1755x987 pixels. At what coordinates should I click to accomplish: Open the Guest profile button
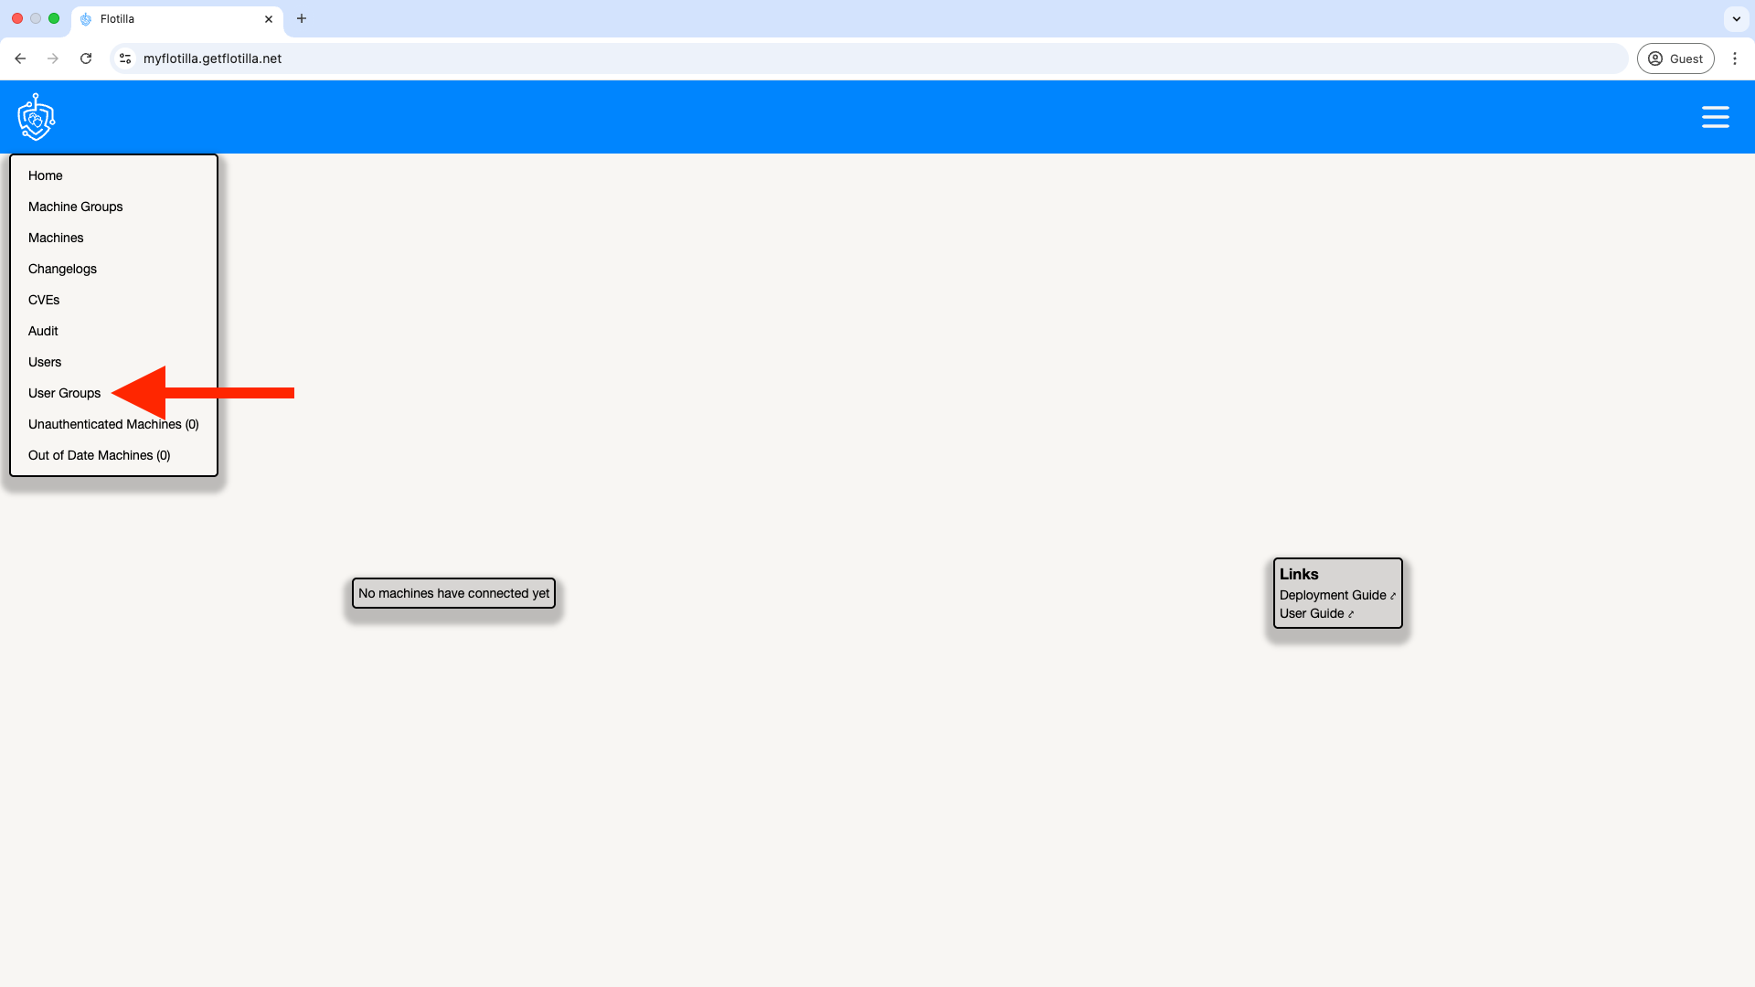pos(1675,58)
